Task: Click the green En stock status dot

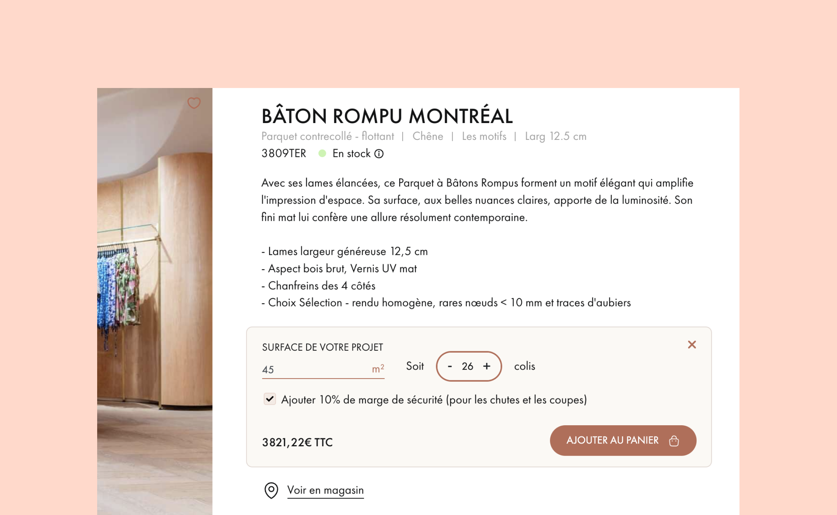Action: coord(322,154)
